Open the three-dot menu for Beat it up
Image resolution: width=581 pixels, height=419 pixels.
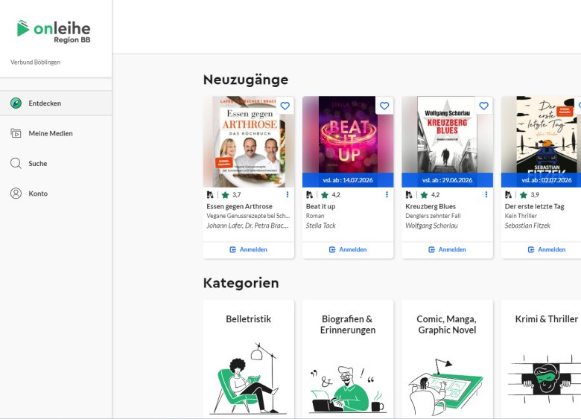point(387,195)
